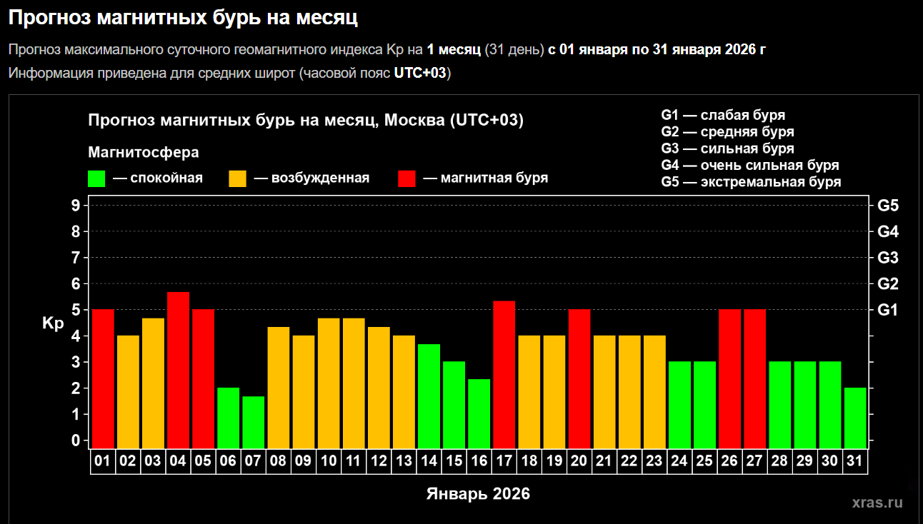
Task: Click the bold 'UTC+03' in the subtitle line
Action: point(420,73)
